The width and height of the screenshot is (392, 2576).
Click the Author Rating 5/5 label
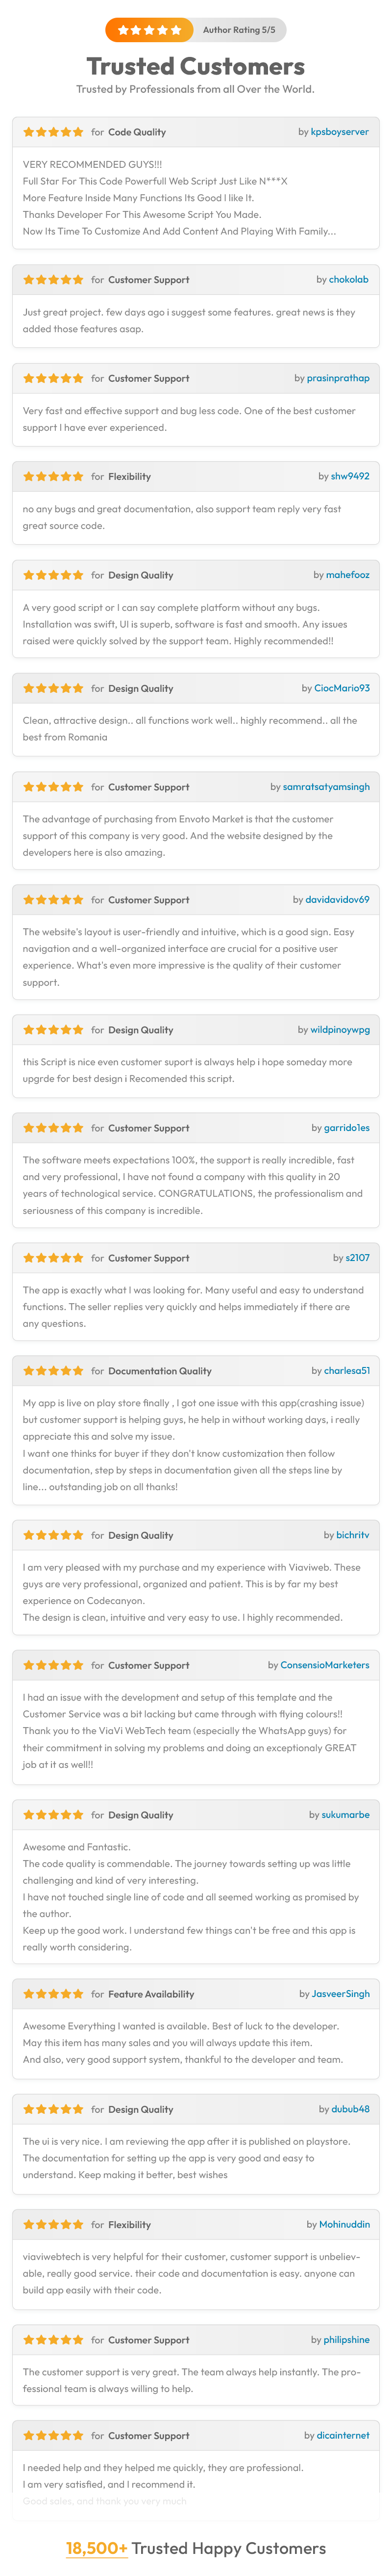239,30
